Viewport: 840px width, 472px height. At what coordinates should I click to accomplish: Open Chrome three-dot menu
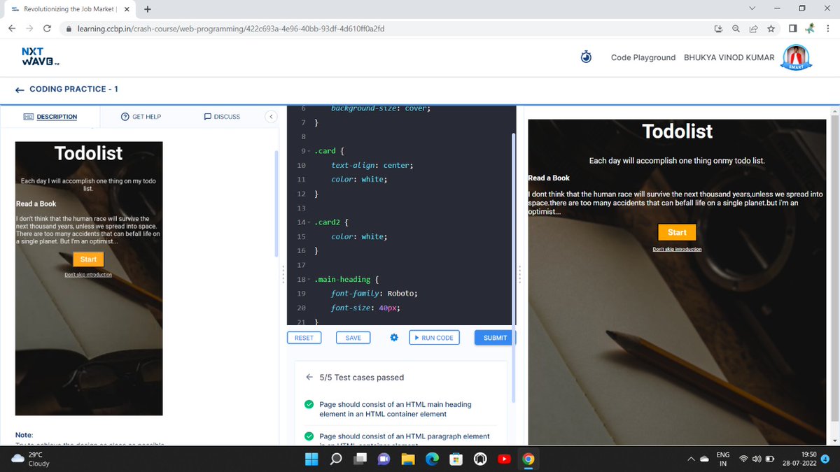(828, 29)
